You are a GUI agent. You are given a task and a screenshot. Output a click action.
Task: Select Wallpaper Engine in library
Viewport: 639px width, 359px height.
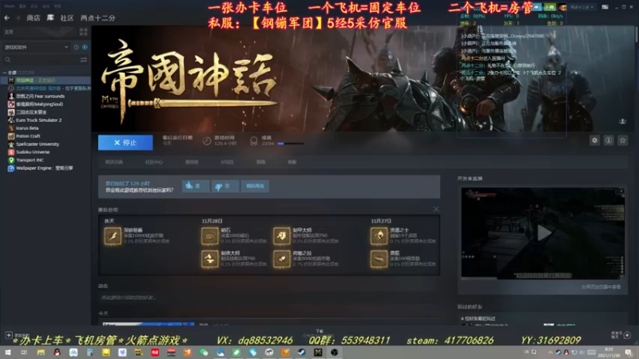pos(46,168)
